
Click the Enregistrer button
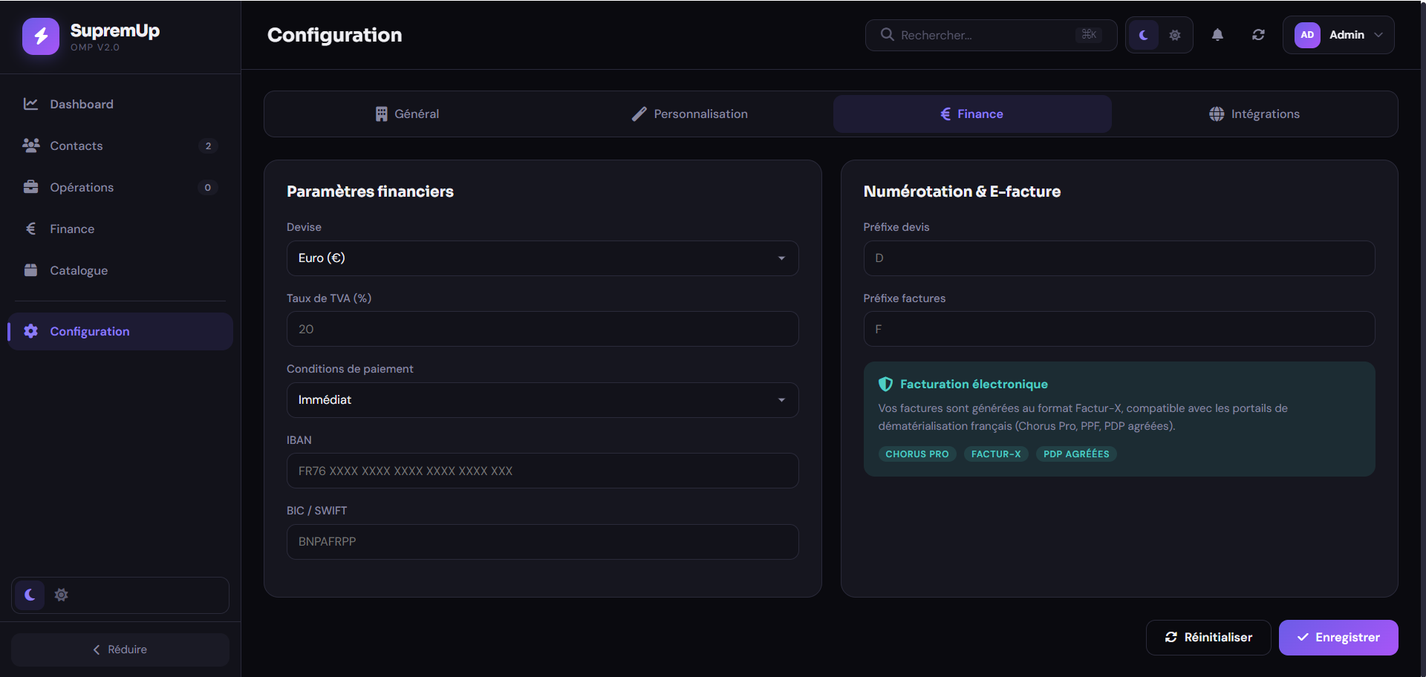point(1338,637)
